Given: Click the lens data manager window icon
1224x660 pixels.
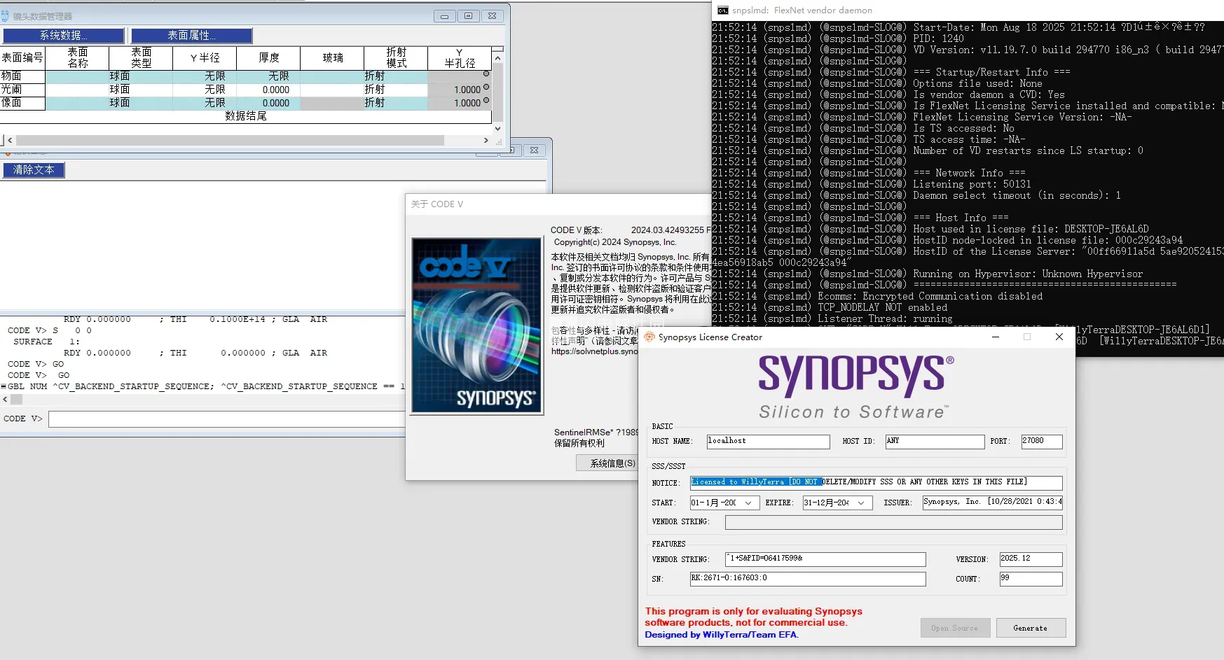Looking at the screenshot, I should point(6,16).
